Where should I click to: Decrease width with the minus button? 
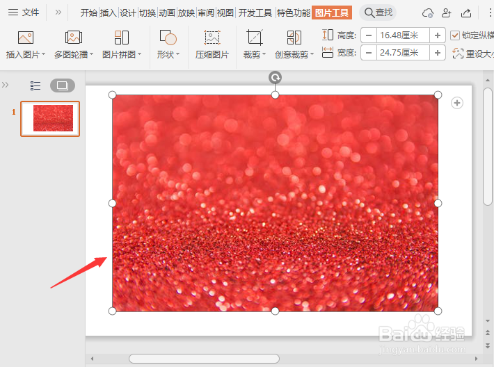369,53
